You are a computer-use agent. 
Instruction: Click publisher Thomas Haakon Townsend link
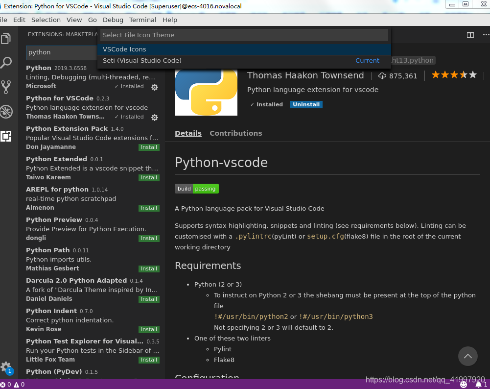click(305, 75)
